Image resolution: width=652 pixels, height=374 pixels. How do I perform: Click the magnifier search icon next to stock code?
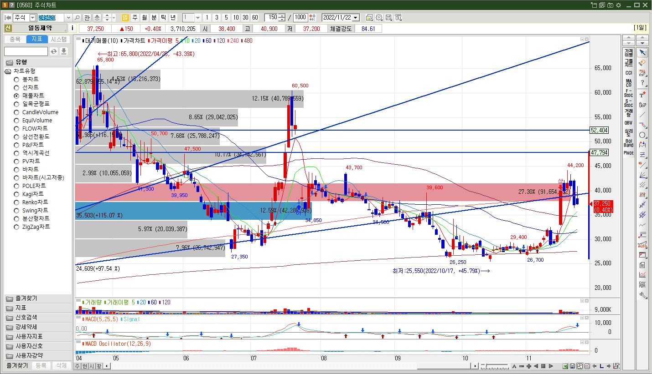point(77,17)
